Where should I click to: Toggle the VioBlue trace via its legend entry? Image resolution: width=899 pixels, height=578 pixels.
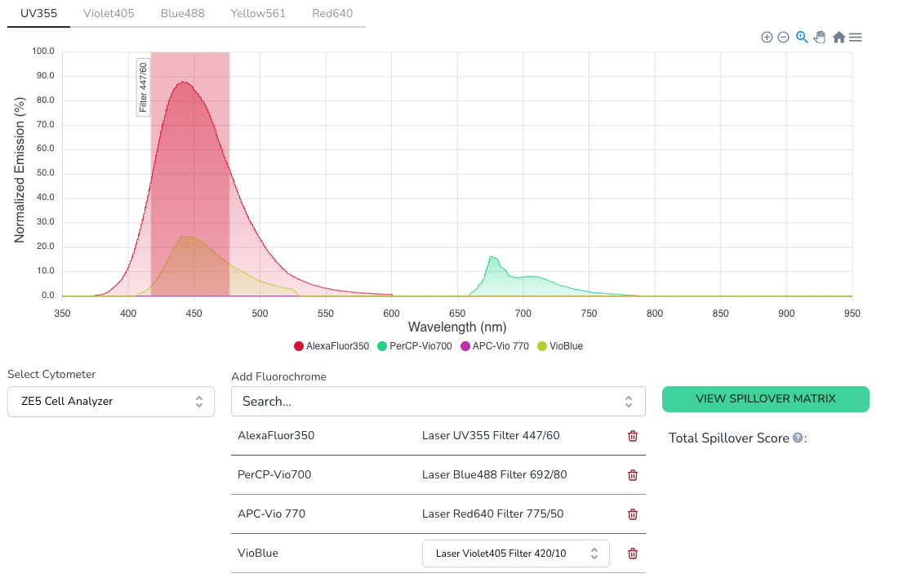click(x=560, y=345)
